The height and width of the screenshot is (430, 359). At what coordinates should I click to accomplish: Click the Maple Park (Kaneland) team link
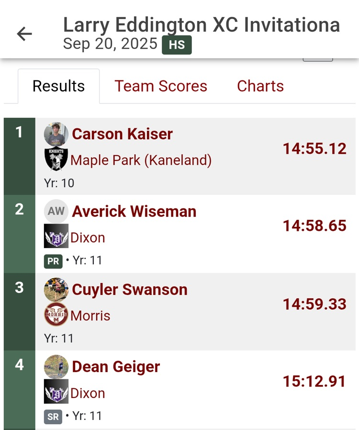[x=141, y=160]
